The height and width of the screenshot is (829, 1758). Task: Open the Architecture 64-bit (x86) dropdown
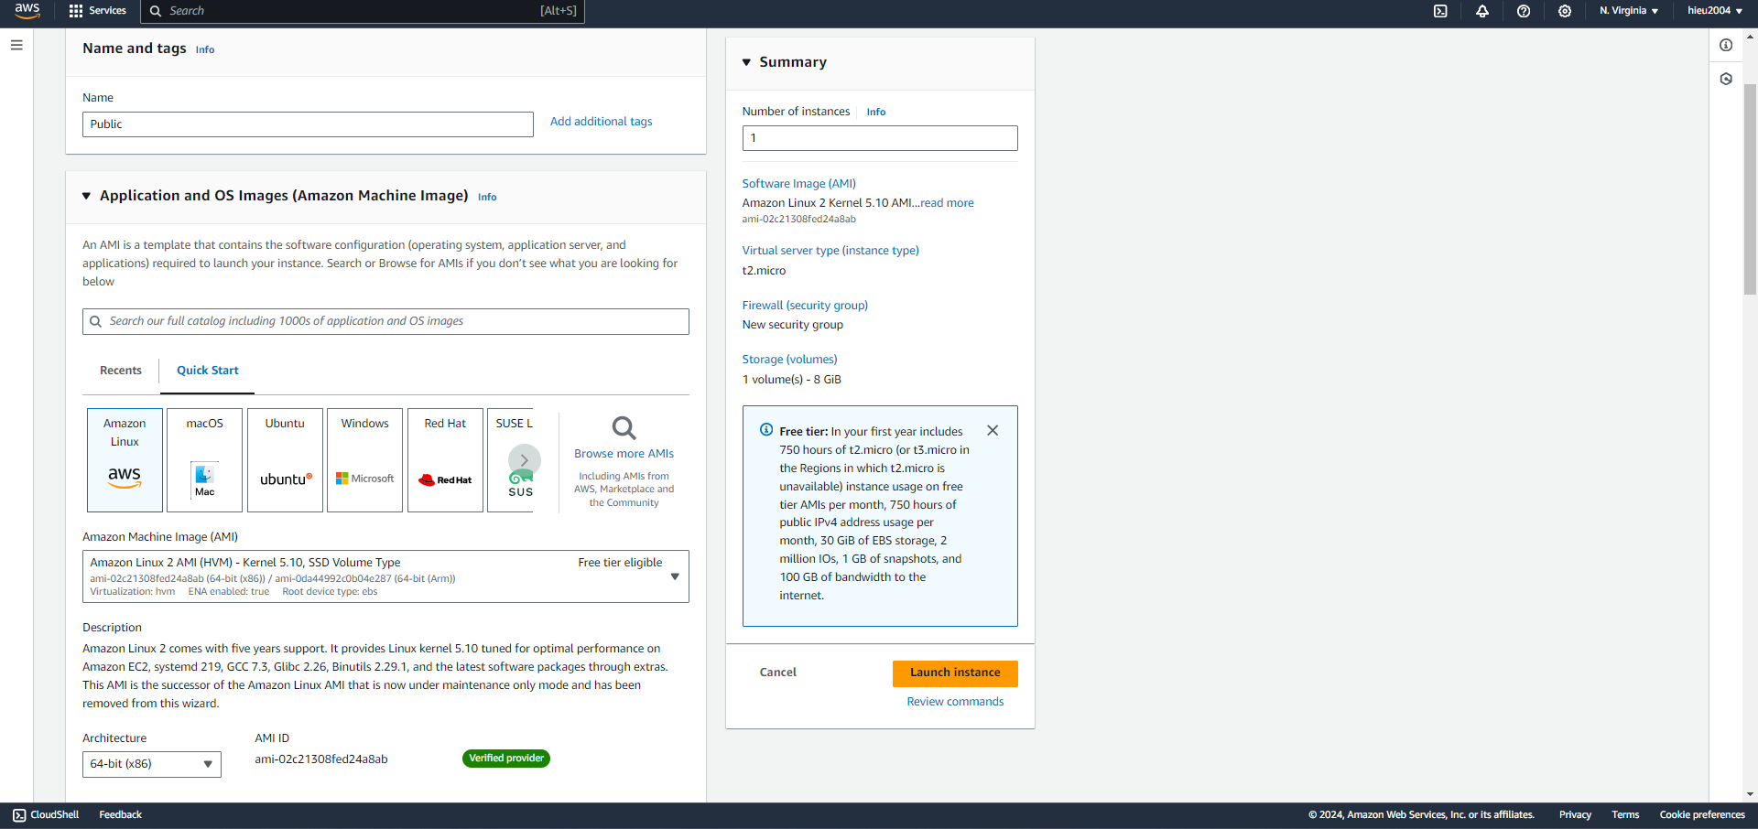click(152, 764)
